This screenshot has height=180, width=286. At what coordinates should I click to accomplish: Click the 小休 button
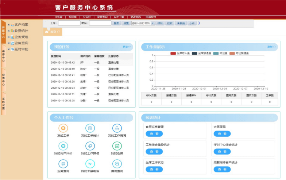pos(192,23)
